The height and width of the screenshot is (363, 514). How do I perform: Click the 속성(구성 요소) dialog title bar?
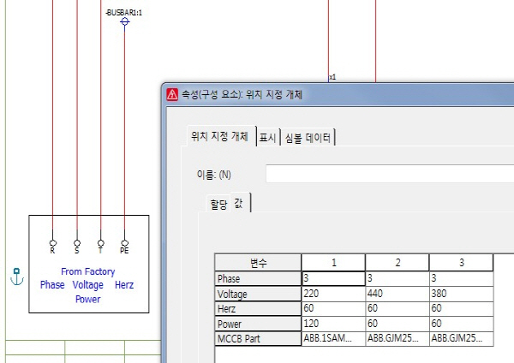click(x=338, y=95)
